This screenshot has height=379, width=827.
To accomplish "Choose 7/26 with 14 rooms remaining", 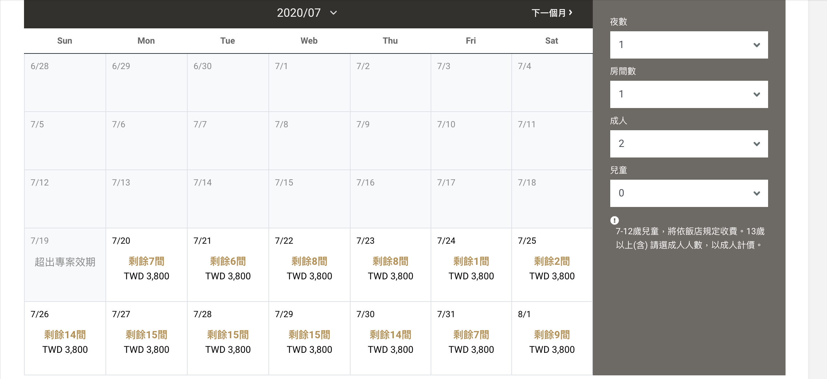I will tap(65, 338).
